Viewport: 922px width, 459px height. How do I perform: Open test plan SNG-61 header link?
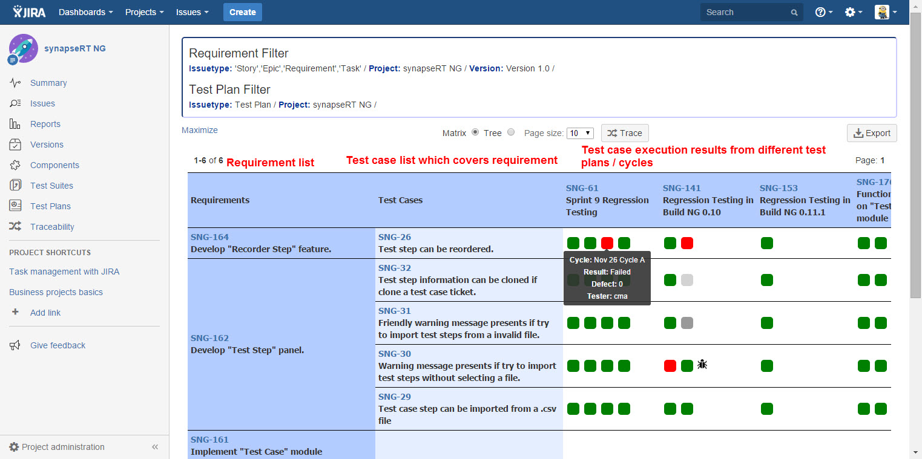pyautogui.click(x=582, y=188)
